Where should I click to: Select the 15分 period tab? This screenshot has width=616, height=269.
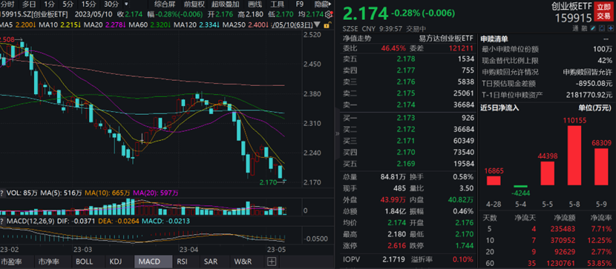point(89,4)
